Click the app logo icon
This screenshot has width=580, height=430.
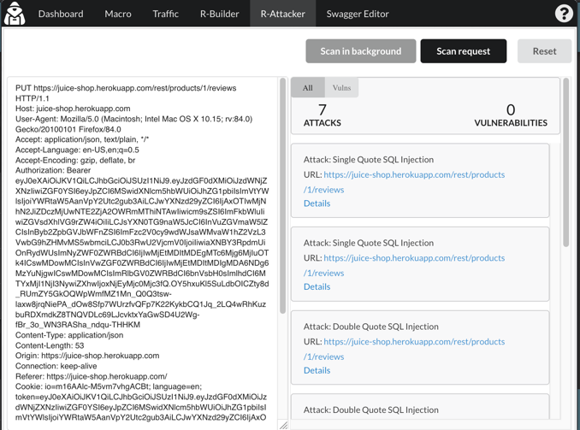coord(15,14)
